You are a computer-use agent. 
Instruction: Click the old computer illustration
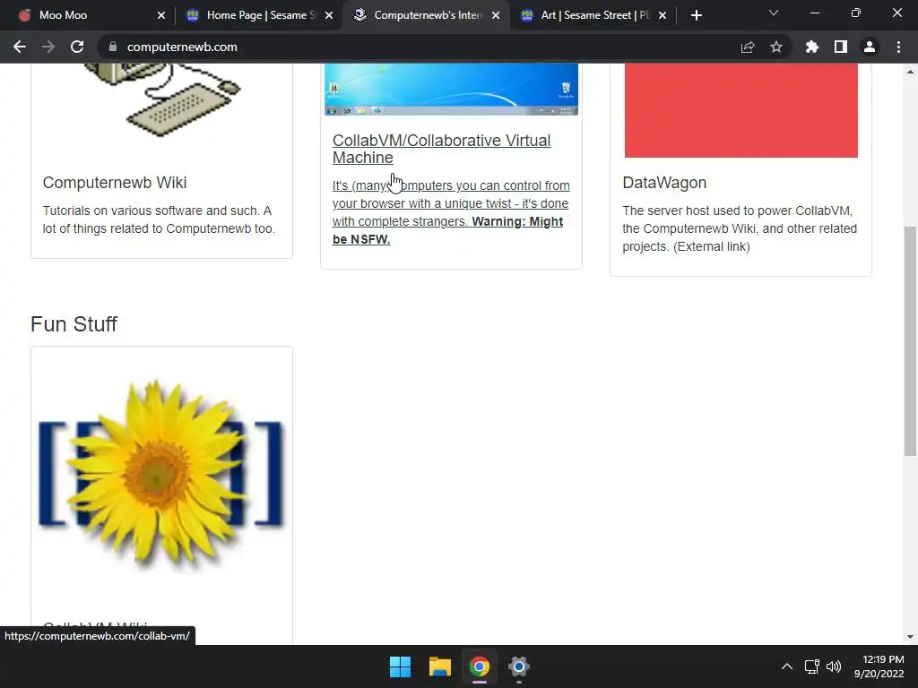162,99
